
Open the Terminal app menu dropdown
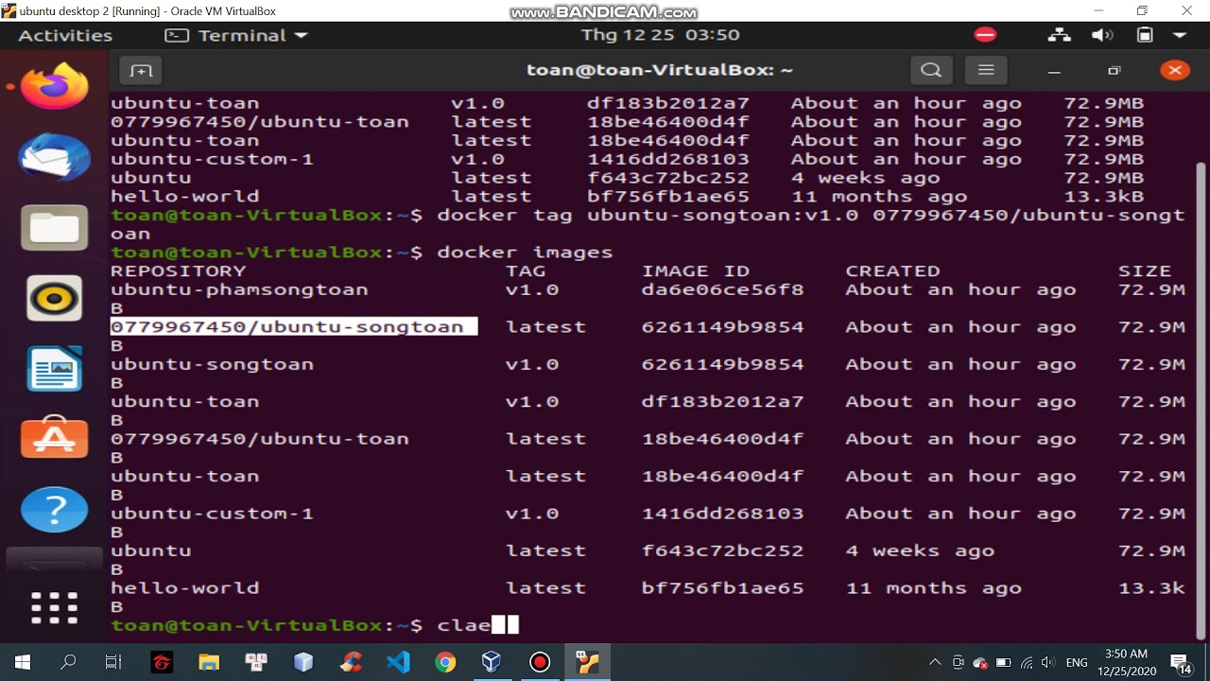click(236, 35)
